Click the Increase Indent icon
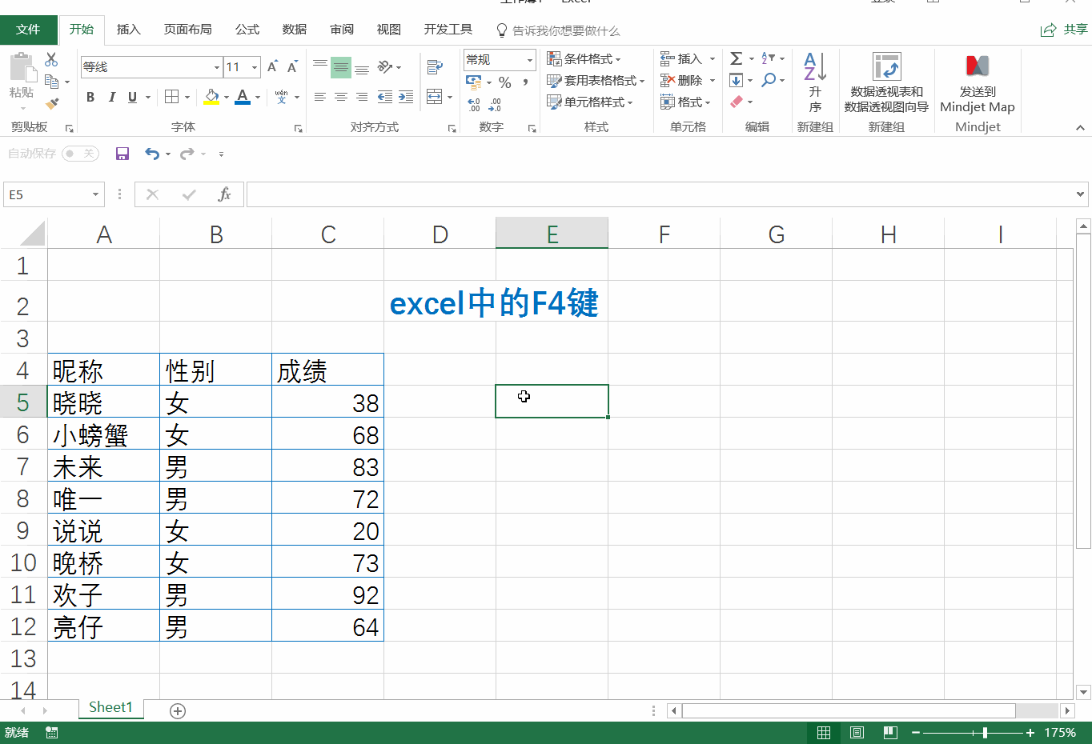Image resolution: width=1092 pixels, height=744 pixels. tap(406, 97)
